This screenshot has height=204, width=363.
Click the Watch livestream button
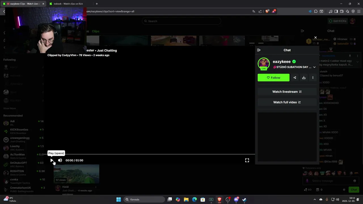(287, 92)
